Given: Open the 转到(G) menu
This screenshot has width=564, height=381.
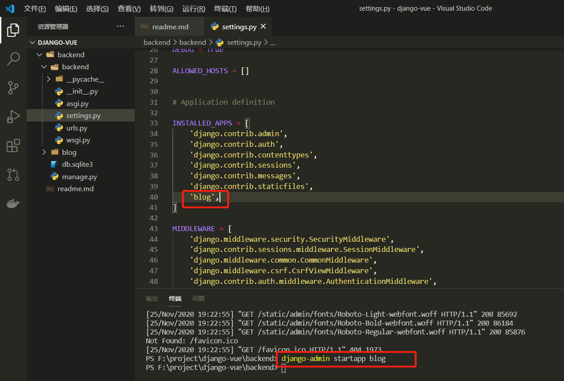Looking at the screenshot, I should 161,8.
